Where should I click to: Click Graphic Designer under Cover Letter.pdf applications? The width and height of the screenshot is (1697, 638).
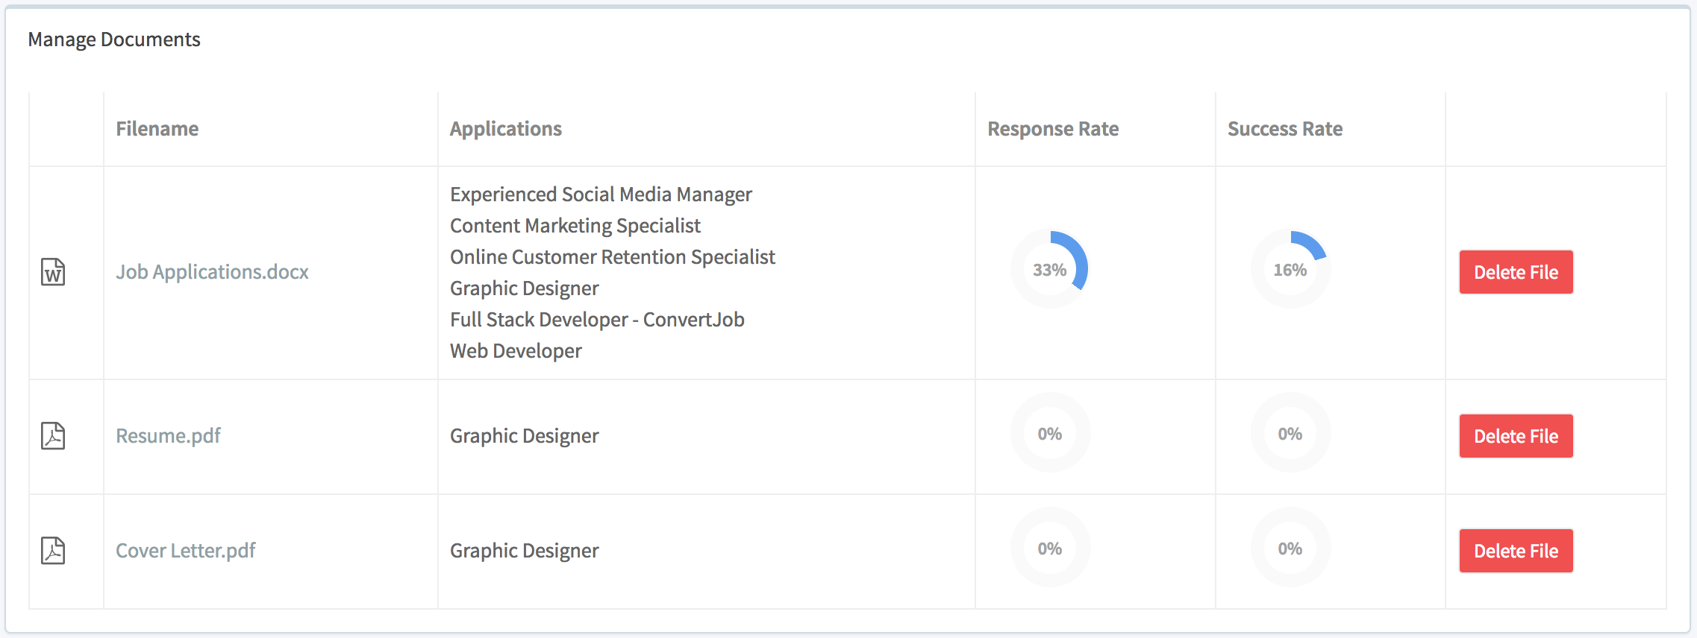point(524,551)
